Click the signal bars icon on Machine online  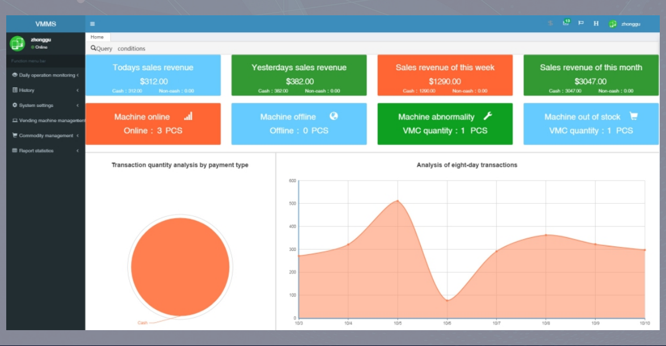[188, 116]
